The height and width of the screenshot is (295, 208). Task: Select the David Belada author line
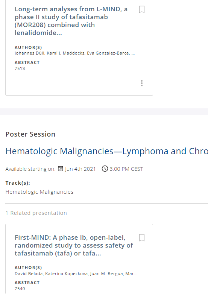(76, 274)
